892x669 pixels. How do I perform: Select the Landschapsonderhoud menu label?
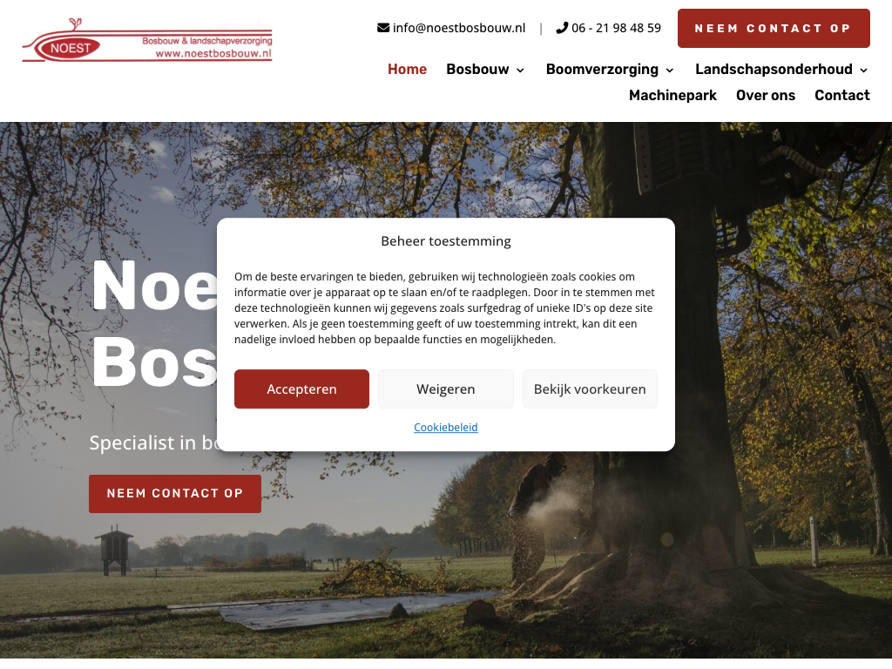pos(774,69)
